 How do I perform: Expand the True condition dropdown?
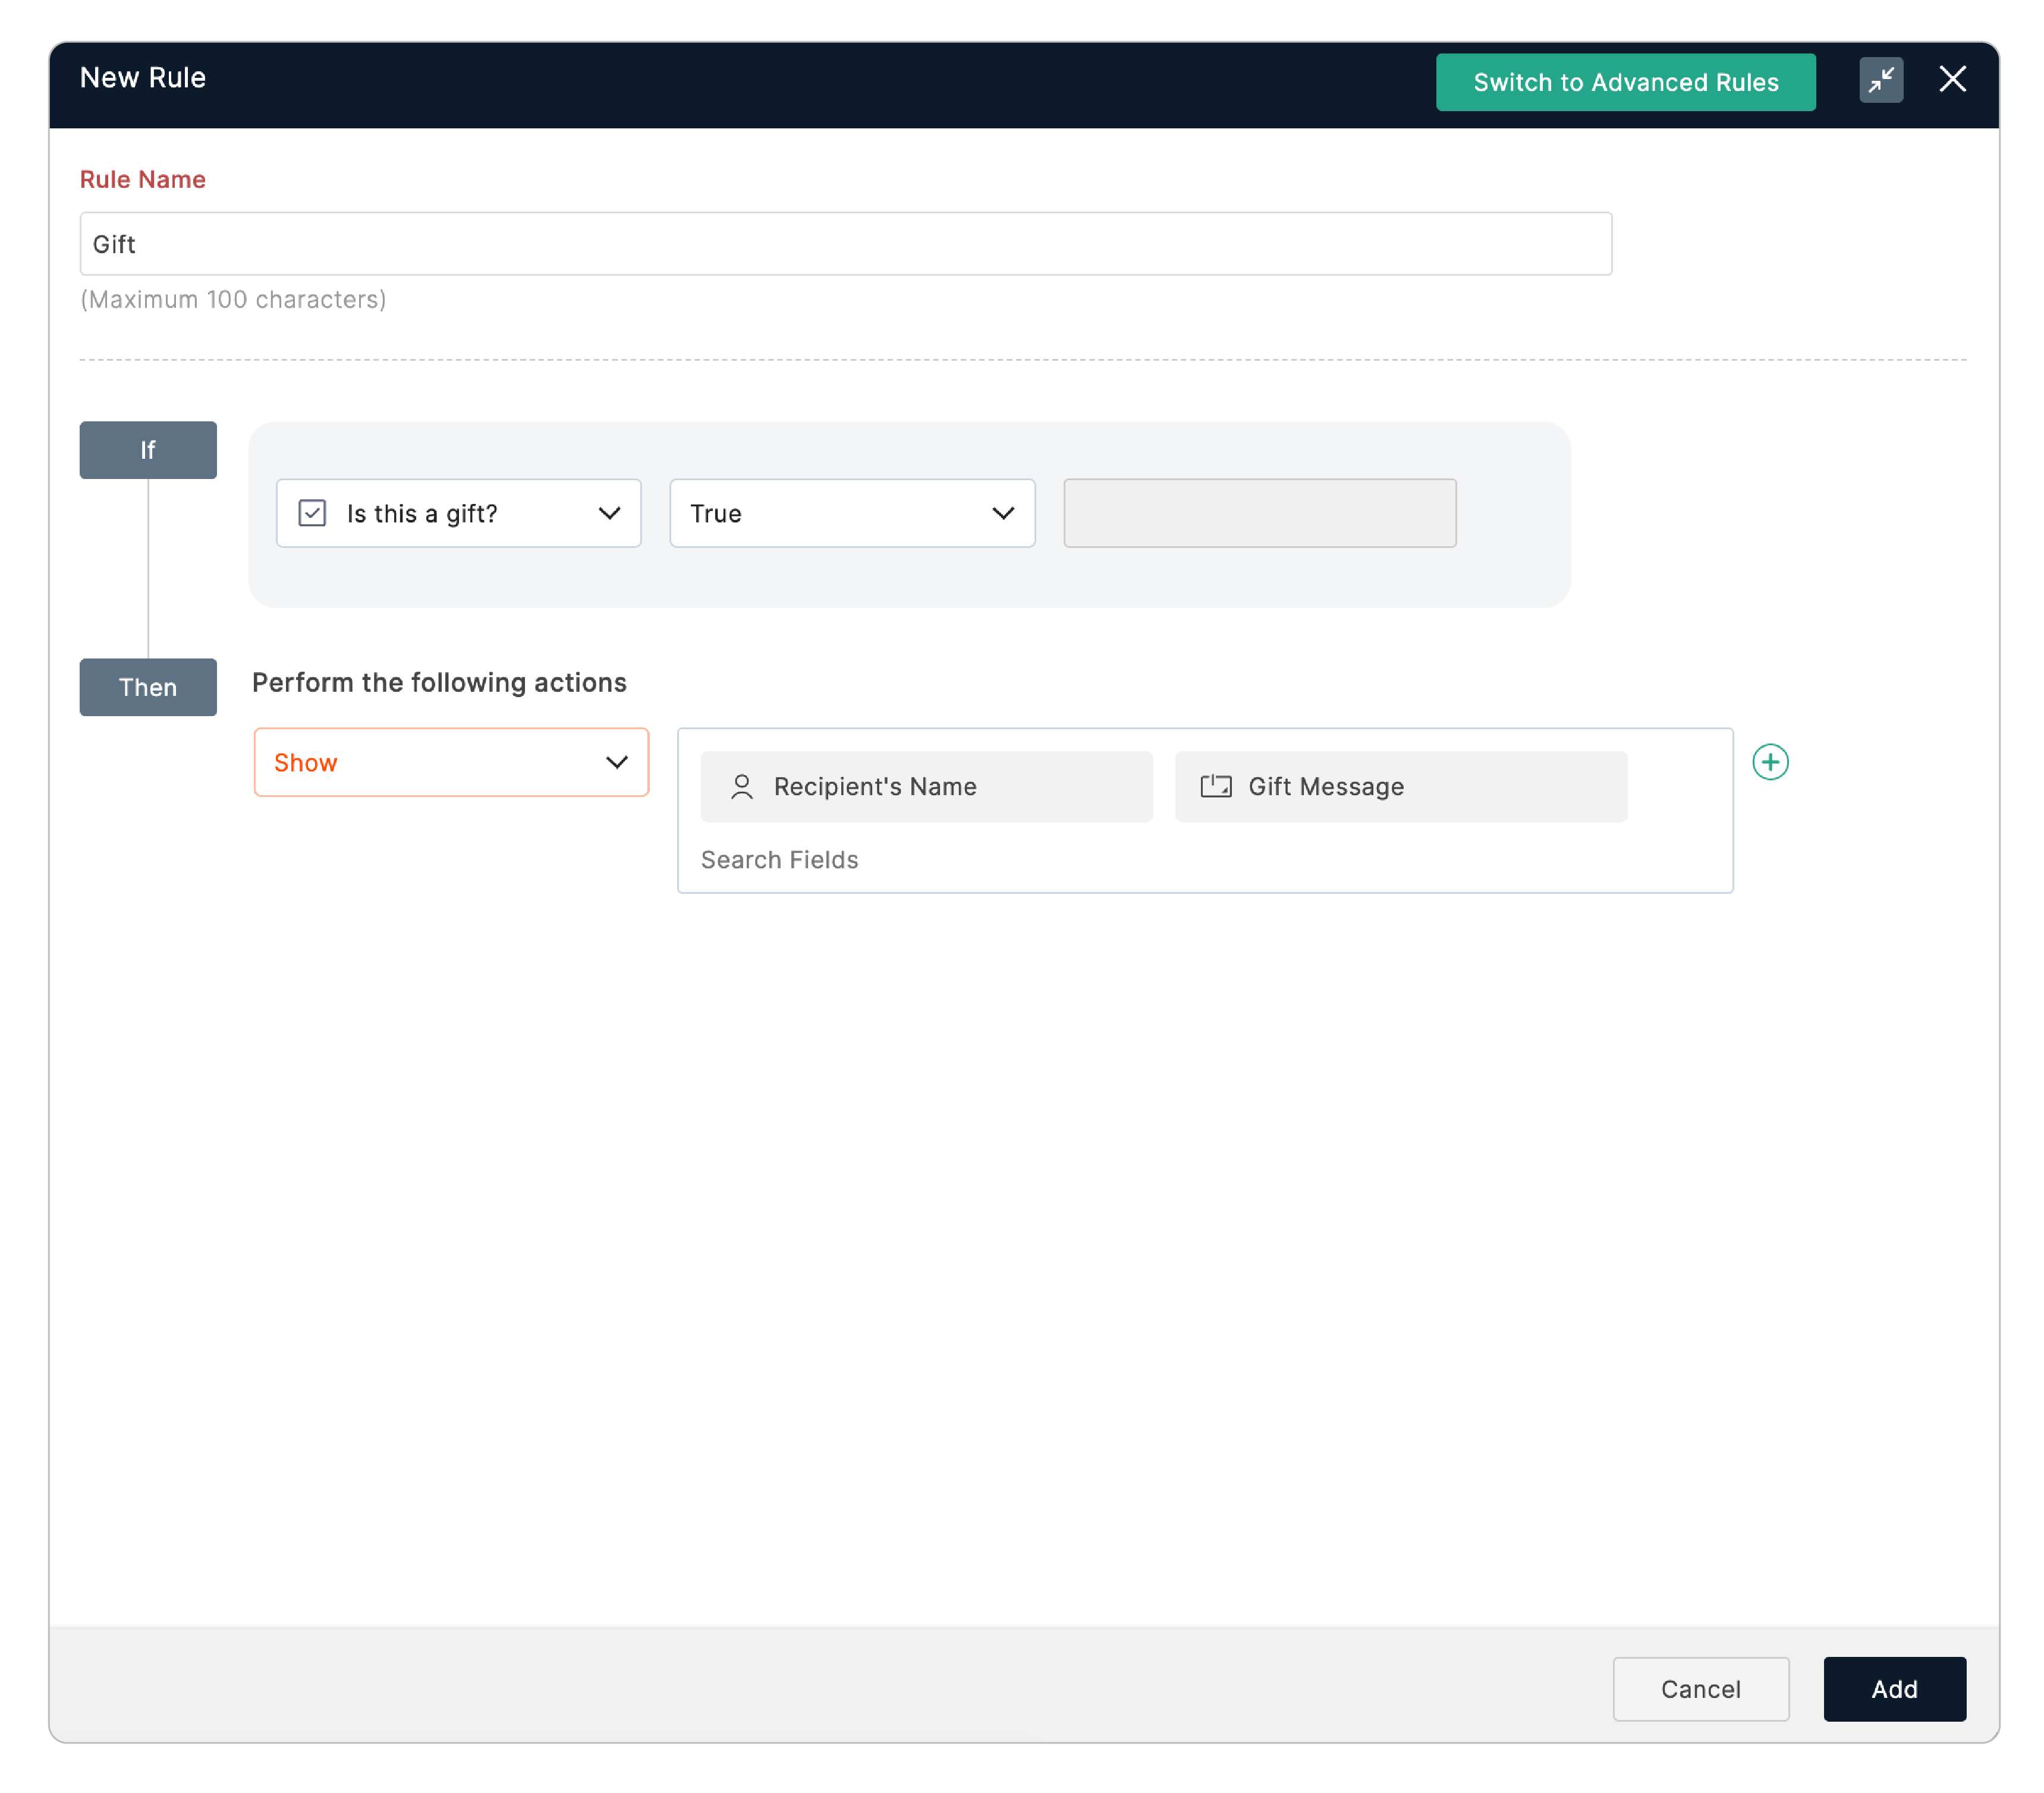point(851,513)
